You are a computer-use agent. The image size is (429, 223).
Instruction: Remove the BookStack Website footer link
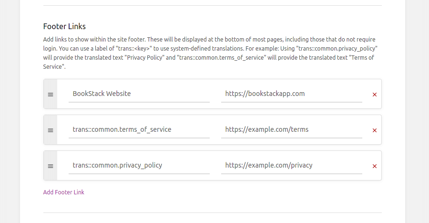(x=374, y=95)
